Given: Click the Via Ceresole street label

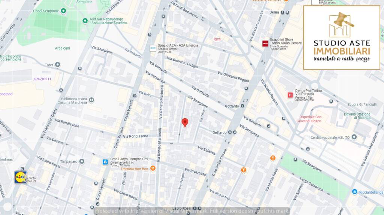Looking at the screenshot, I should pos(51,181).
